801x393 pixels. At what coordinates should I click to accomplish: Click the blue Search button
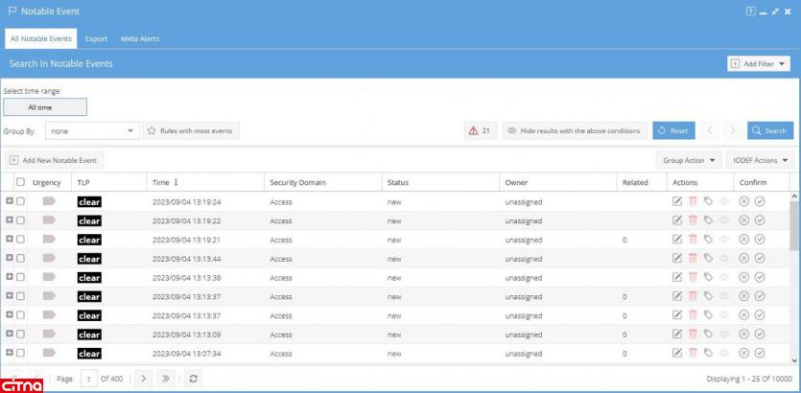[768, 130]
